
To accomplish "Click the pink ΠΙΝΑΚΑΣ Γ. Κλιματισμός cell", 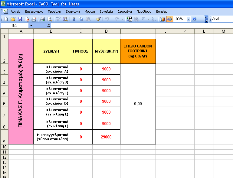I will (x=21, y=92).
